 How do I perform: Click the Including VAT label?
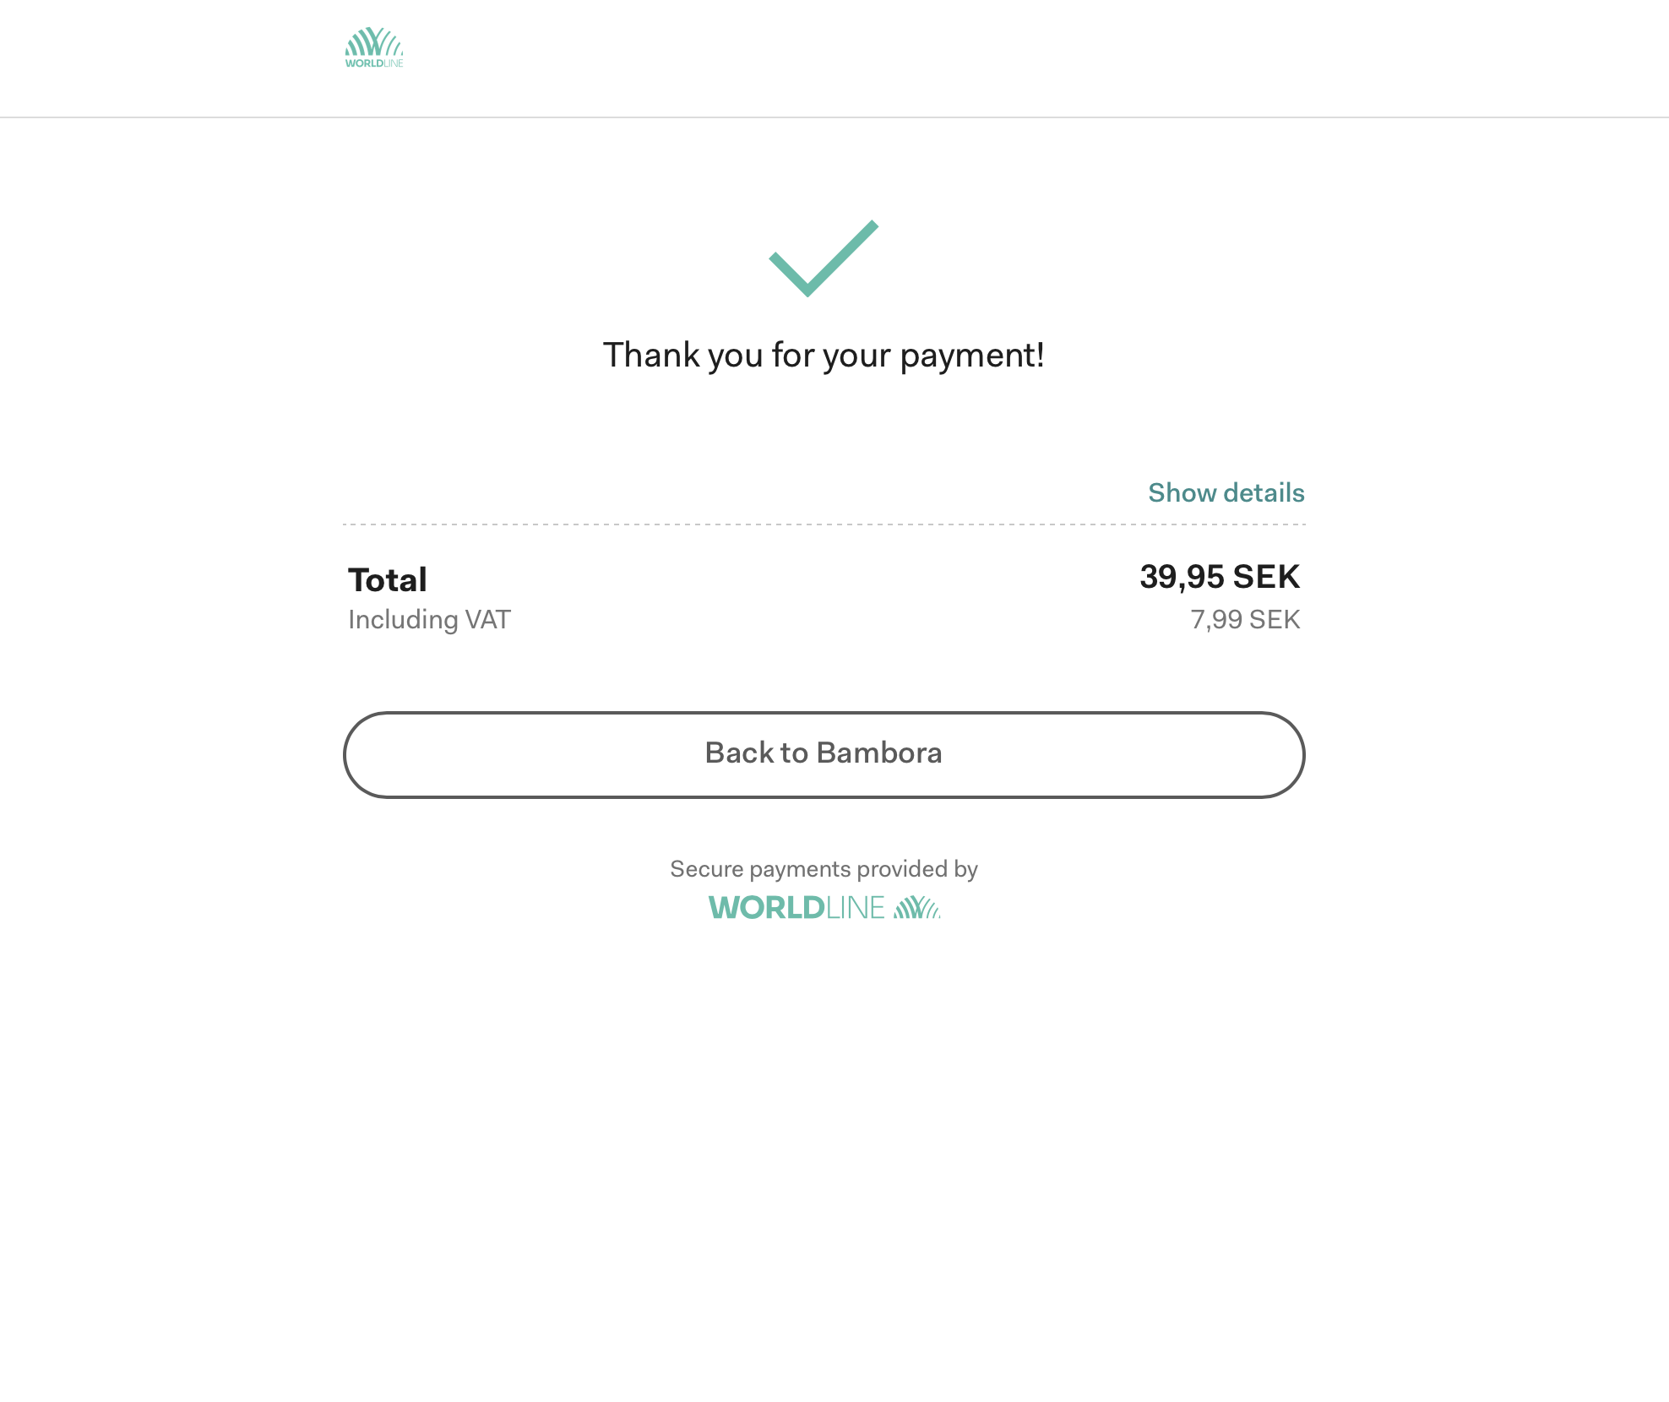click(429, 619)
